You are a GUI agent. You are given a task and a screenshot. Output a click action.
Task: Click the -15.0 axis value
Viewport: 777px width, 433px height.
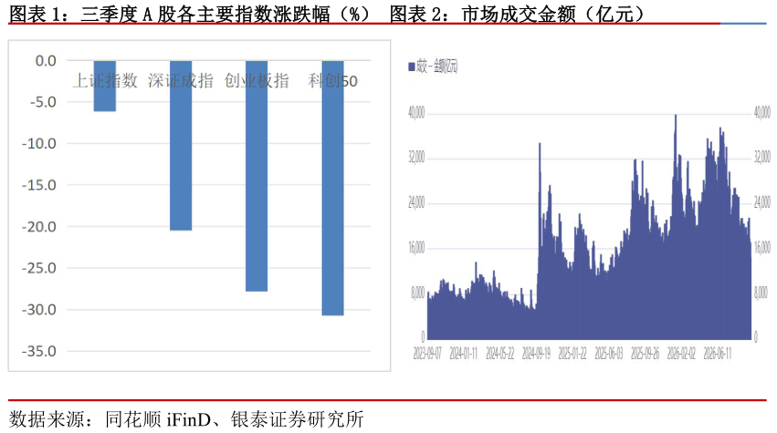39,185
